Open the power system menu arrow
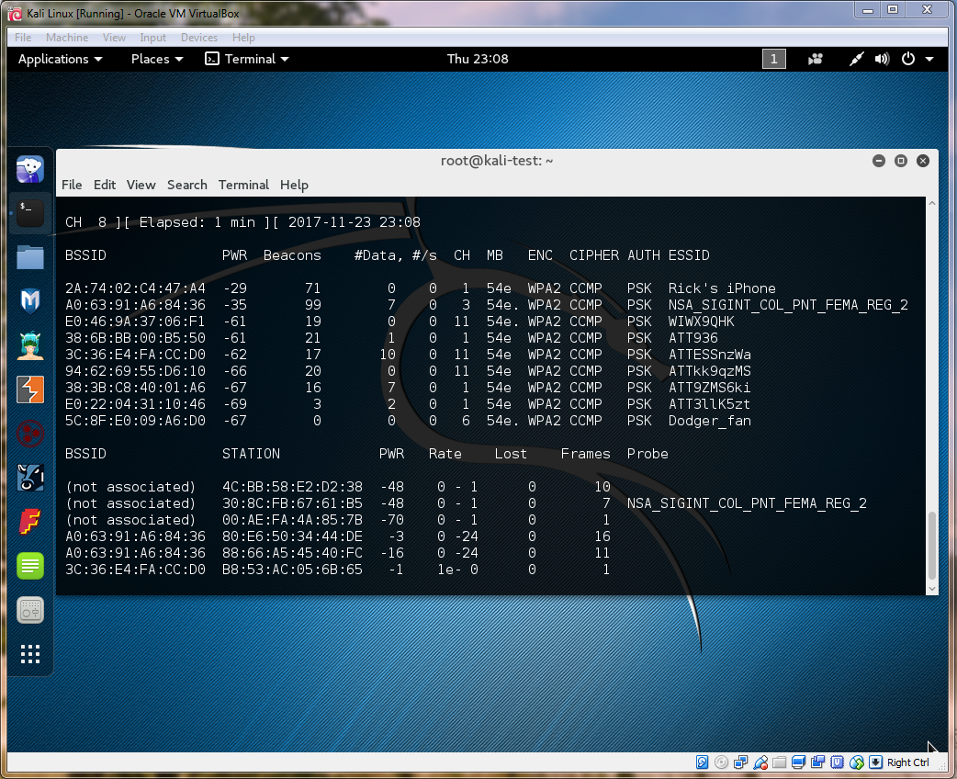 point(929,59)
